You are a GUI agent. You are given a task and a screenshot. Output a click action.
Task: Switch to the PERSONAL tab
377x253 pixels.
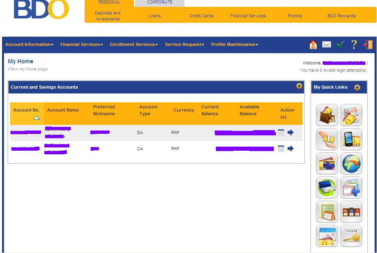coord(110,3)
